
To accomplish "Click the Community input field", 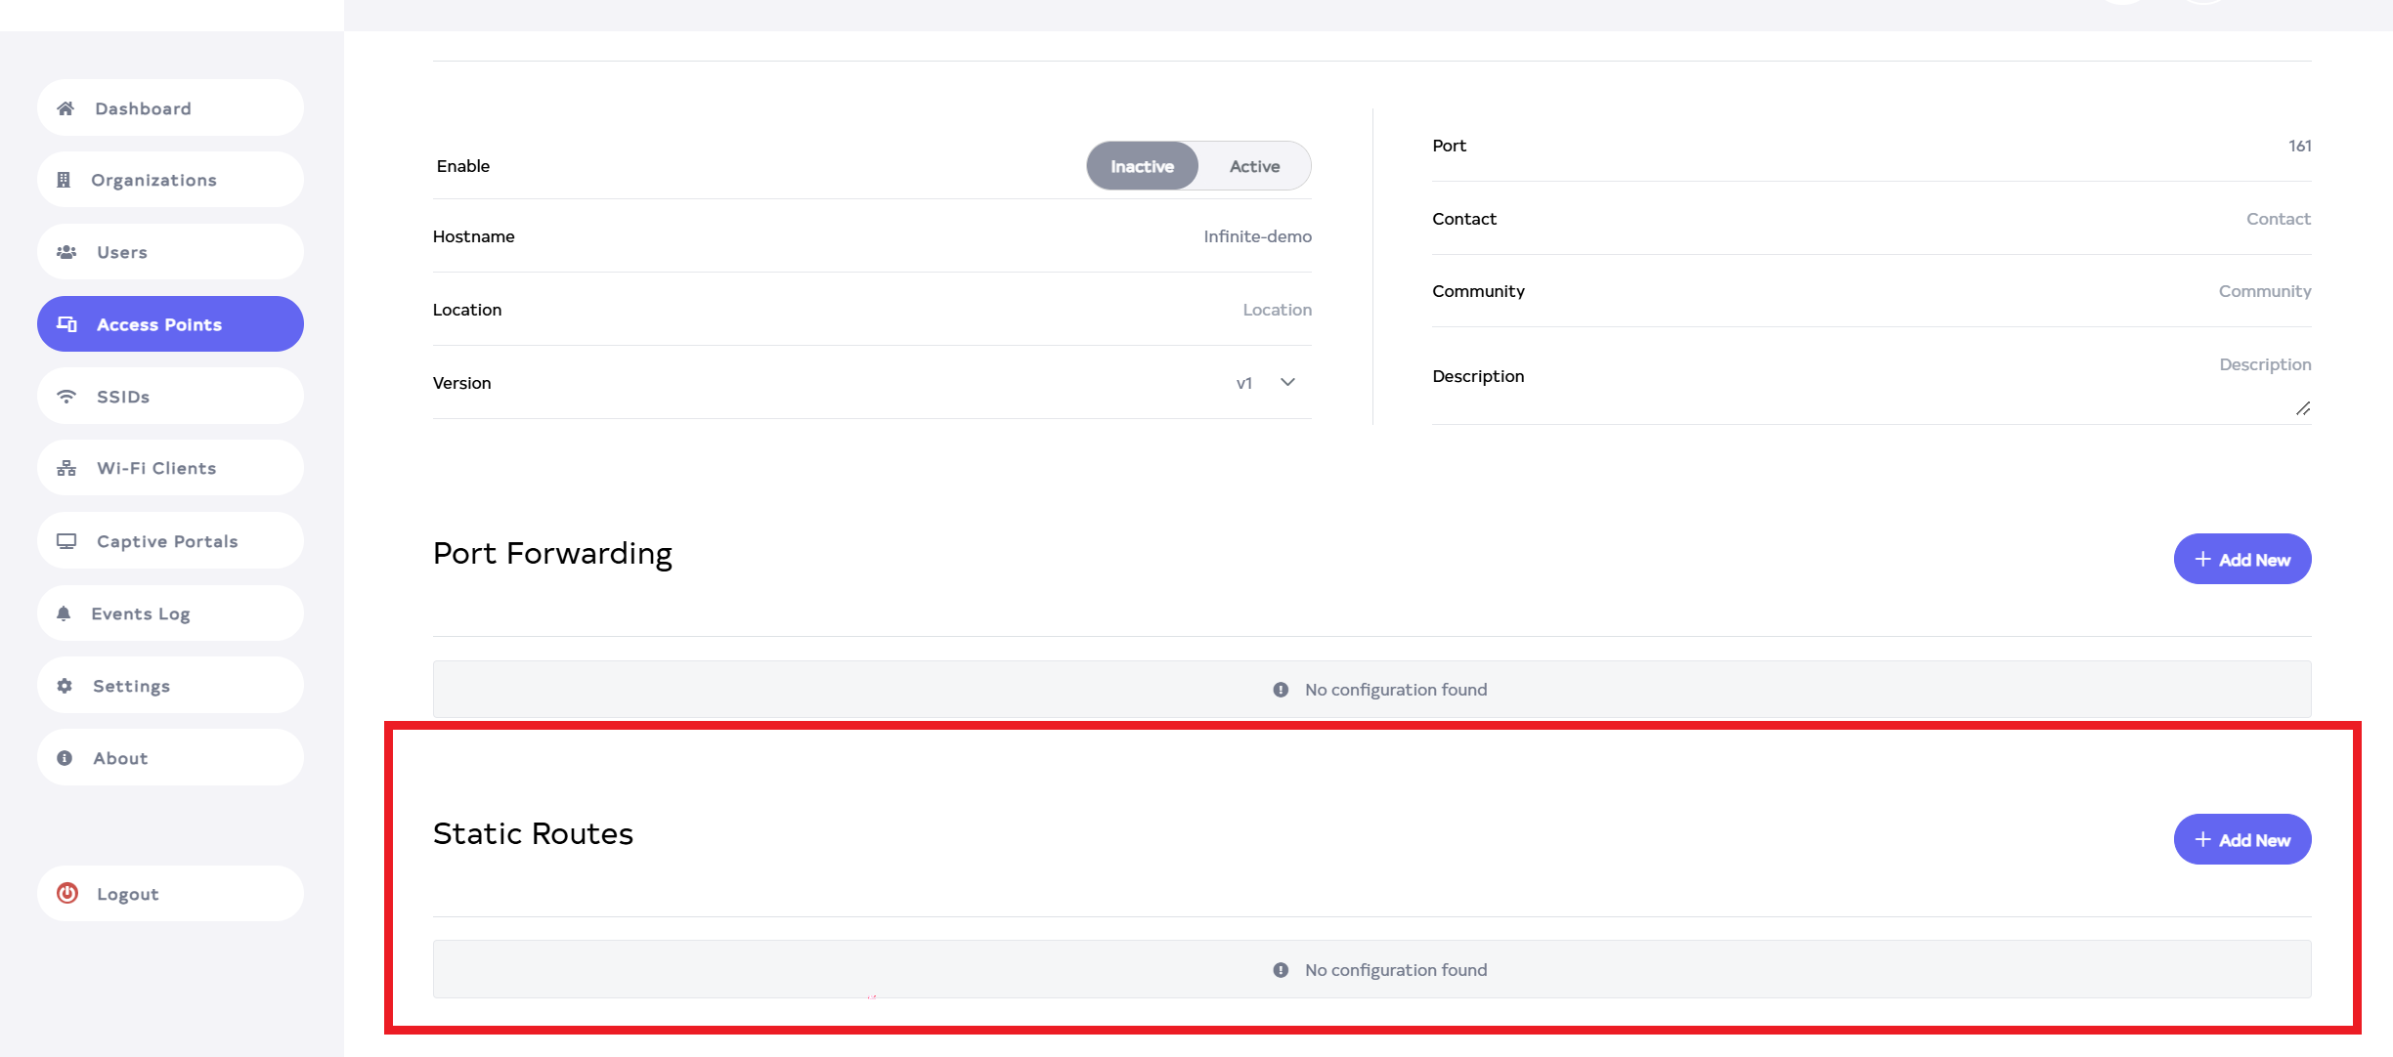I will pyautogui.click(x=2264, y=291).
